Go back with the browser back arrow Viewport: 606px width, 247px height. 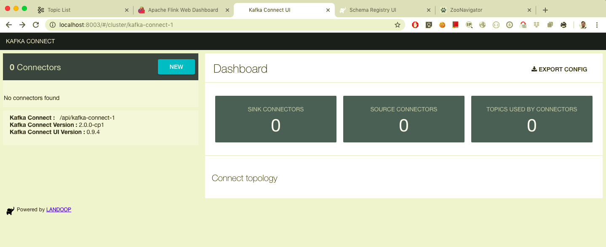click(x=9, y=25)
